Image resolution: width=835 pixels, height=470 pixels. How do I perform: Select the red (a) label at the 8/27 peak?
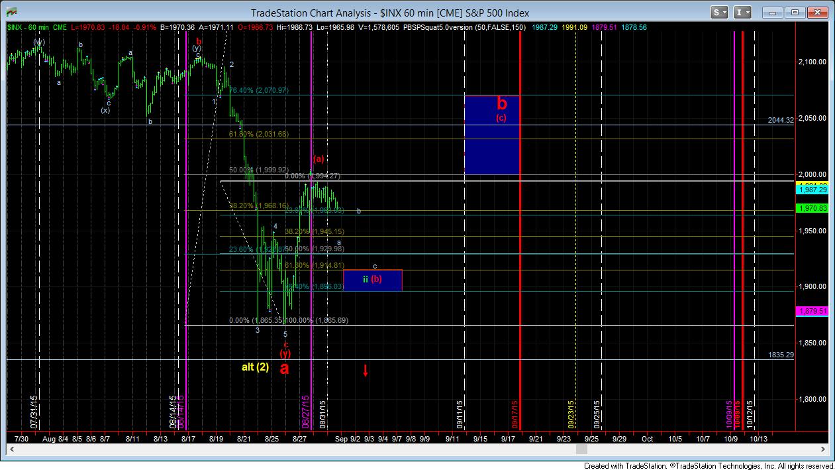(319, 158)
